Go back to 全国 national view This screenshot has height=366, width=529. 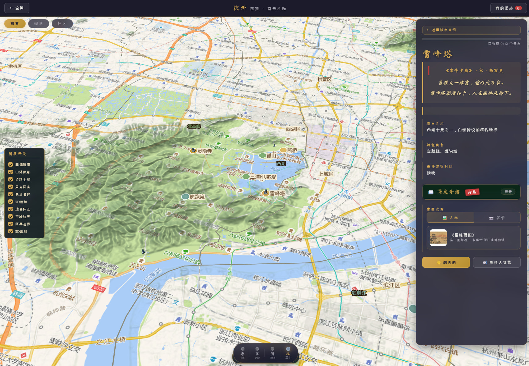pyautogui.click(x=17, y=8)
